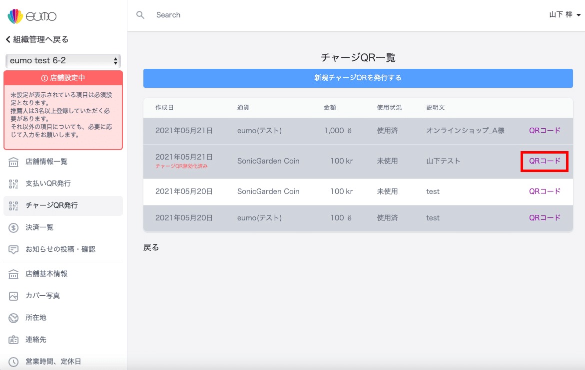Click the 戻る link below the table
The width and height of the screenshot is (585, 370).
click(x=151, y=247)
